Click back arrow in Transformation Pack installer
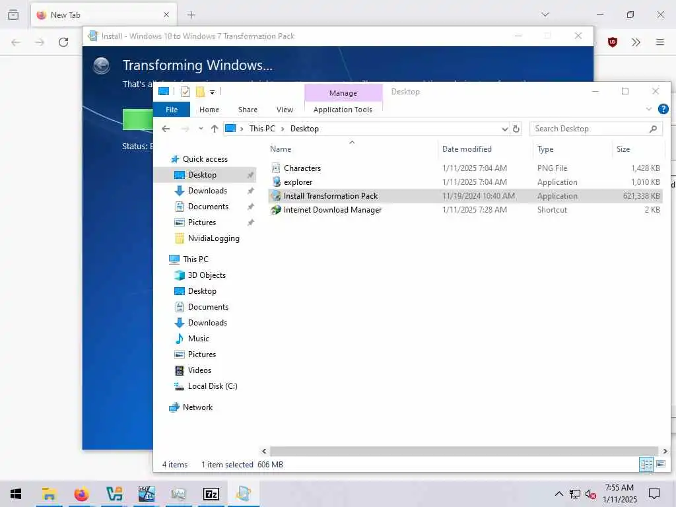Viewport: 676px width, 507px height. pyautogui.click(x=102, y=66)
